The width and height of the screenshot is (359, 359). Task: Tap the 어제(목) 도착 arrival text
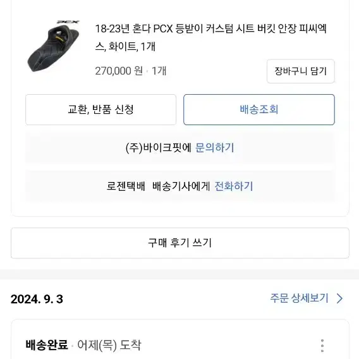[x=109, y=345]
